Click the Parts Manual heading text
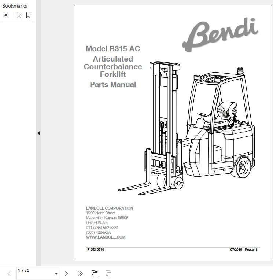This screenshot has width=273, height=280. coord(113,84)
